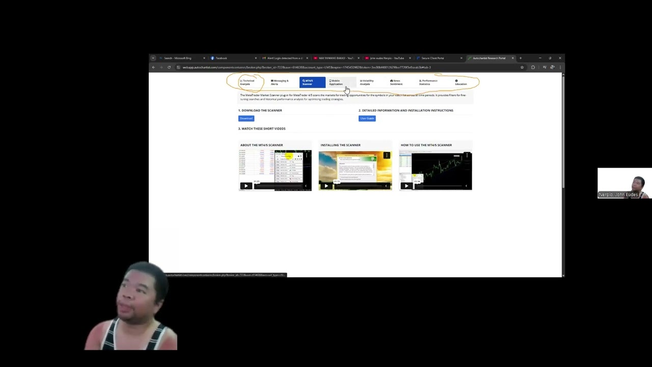Click the How to Use the MT4/5 Scanner thumbnail
This screenshot has width=652, height=367.
[x=436, y=170]
